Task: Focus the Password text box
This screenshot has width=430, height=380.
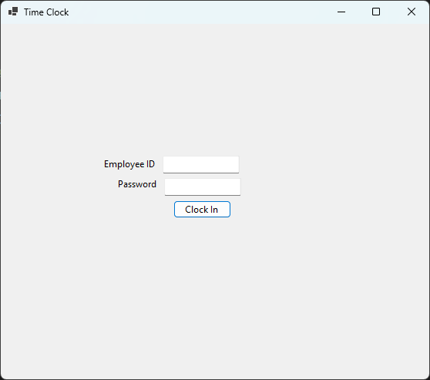Action: point(203,187)
